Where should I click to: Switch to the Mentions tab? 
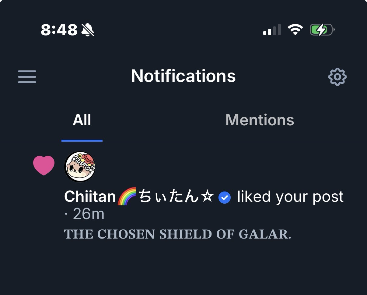point(260,120)
